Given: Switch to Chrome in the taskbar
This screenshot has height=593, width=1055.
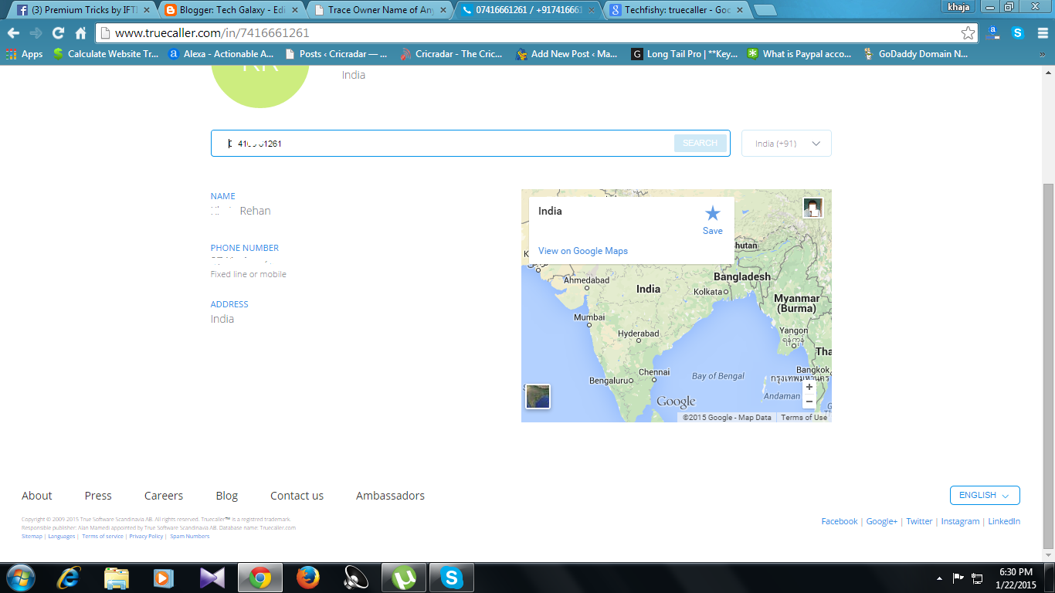Looking at the screenshot, I should (260, 578).
